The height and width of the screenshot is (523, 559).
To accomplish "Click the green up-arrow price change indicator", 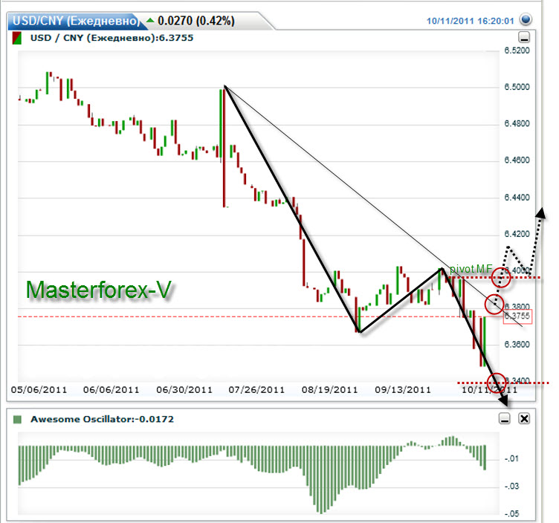I will (x=150, y=20).
